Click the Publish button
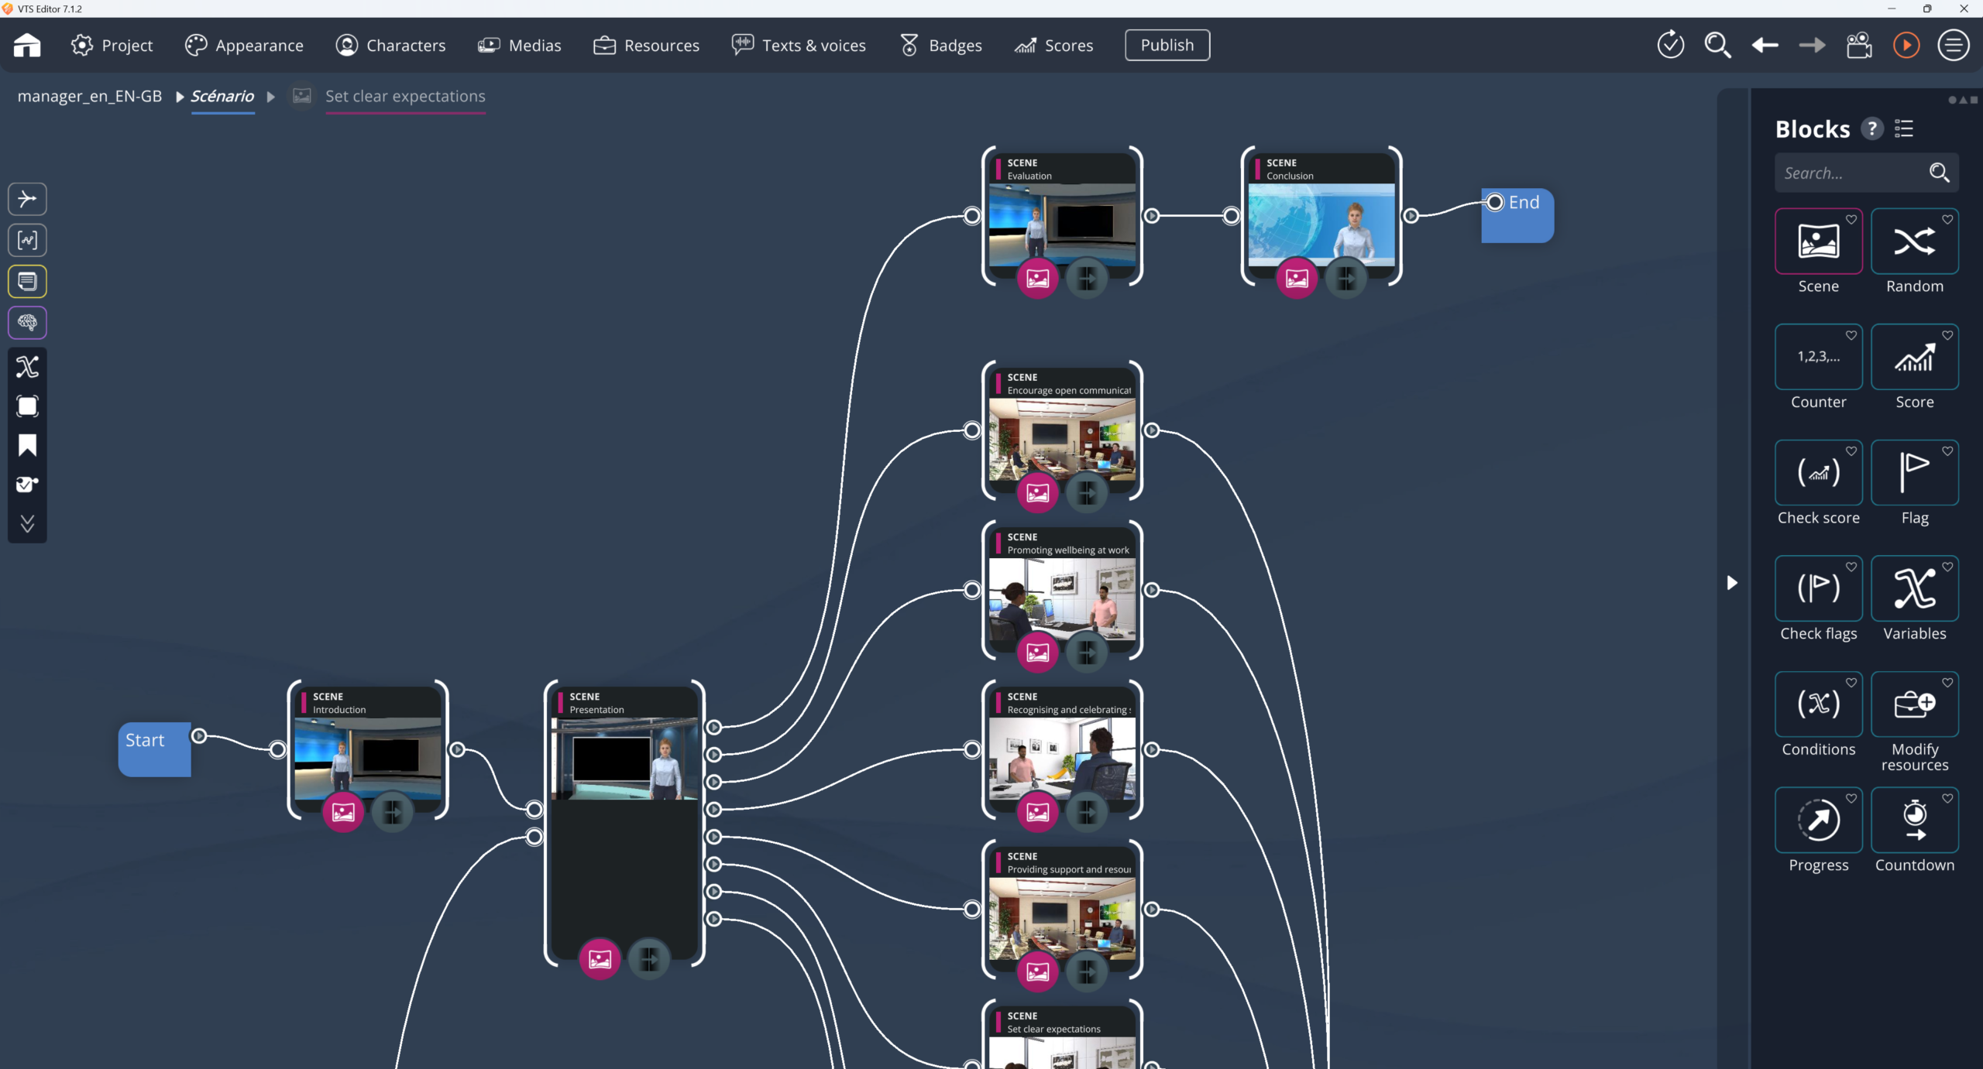Viewport: 1983px width, 1069px height. tap(1167, 45)
